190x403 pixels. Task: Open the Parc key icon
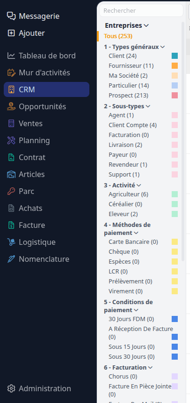pos(11,192)
